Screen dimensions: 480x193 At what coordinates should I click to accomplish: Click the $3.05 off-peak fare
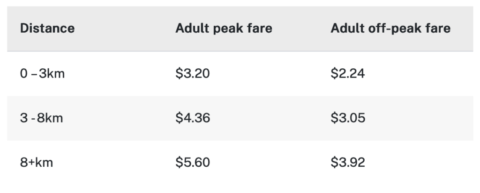pyautogui.click(x=348, y=118)
